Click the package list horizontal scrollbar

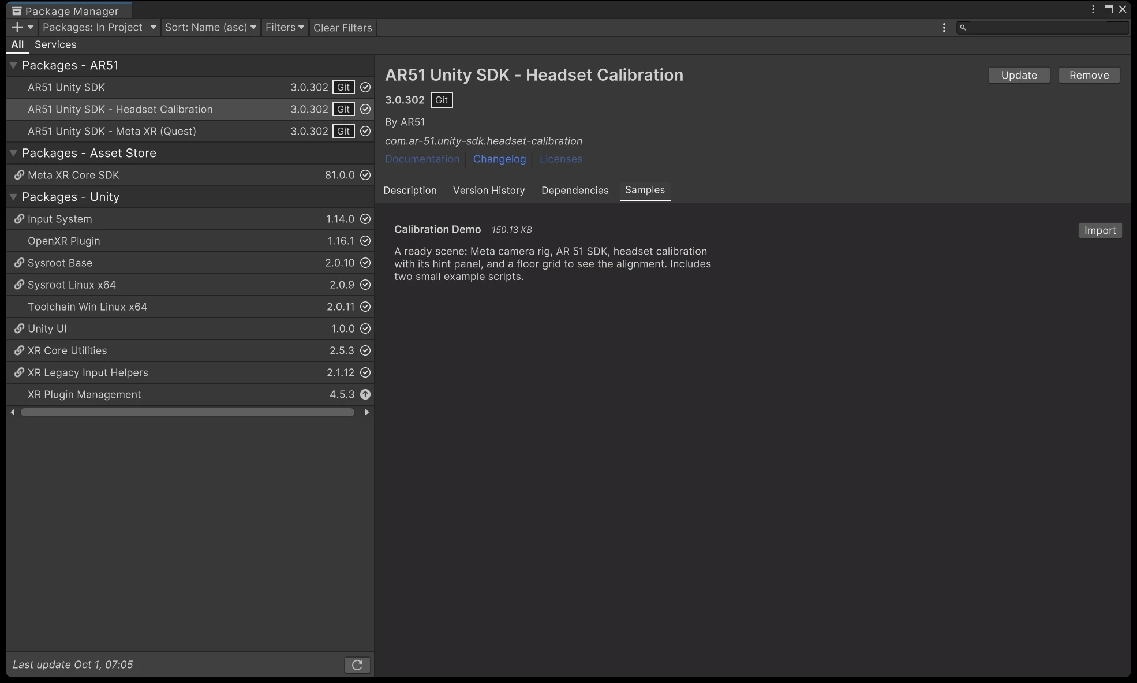tap(188, 412)
